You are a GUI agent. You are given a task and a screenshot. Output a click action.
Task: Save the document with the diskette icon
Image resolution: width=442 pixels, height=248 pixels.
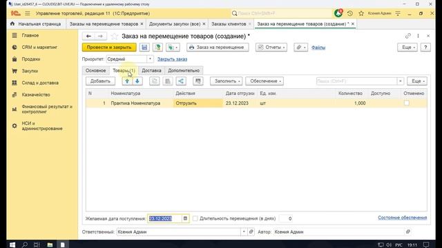click(144, 48)
